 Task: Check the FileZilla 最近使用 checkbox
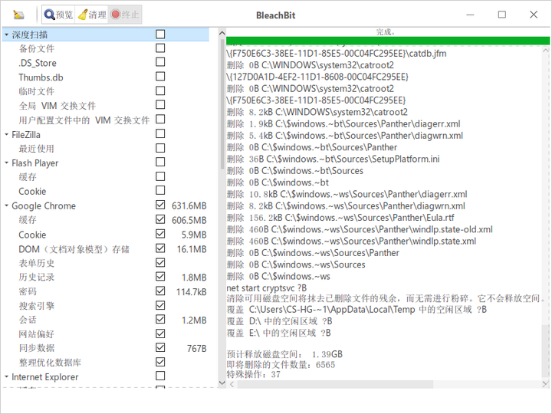click(x=160, y=148)
